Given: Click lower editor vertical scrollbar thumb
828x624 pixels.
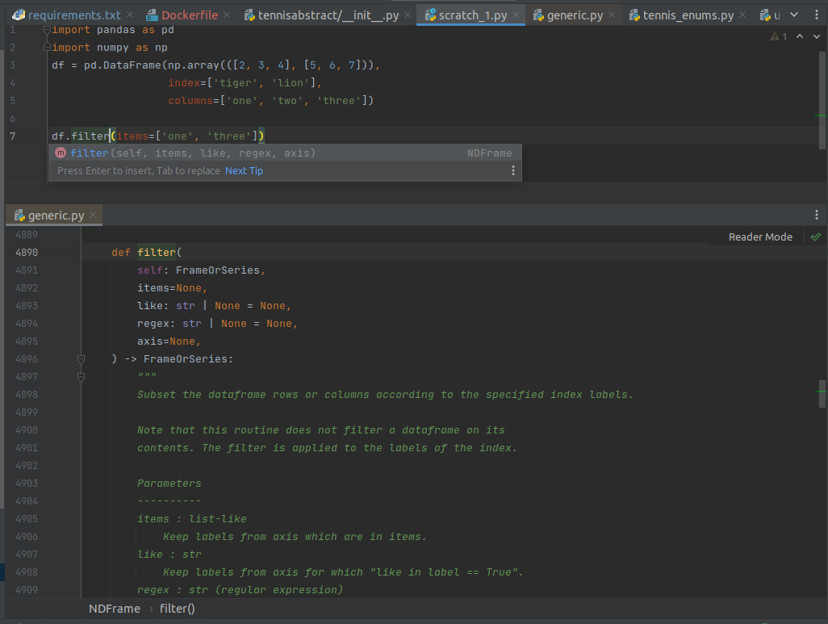Looking at the screenshot, I should click(822, 394).
